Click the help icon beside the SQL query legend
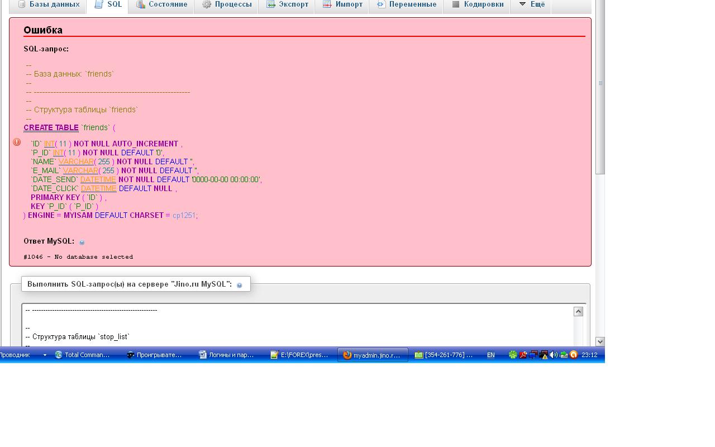Screen dimensions: 715x447 [x=240, y=285]
